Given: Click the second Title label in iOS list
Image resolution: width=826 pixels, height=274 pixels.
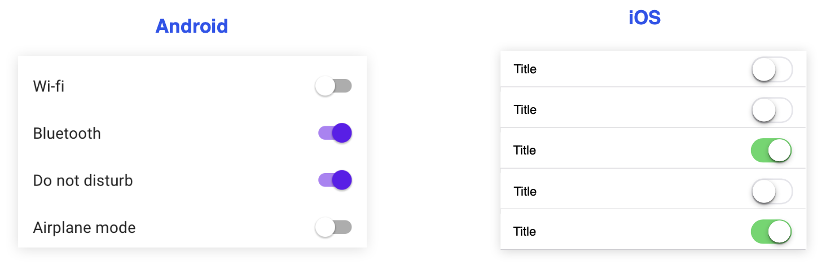Looking at the screenshot, I should tap(525, 110).
